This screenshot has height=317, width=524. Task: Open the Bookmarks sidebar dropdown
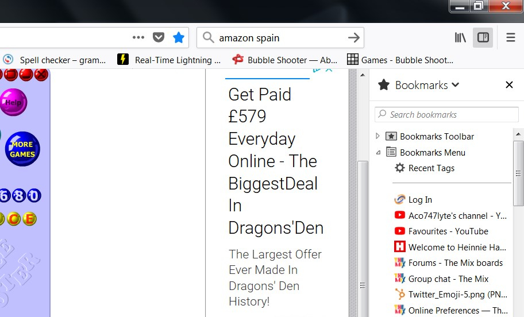427,85
